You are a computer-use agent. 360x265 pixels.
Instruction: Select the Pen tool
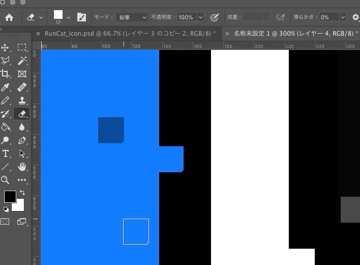point(22,140)
